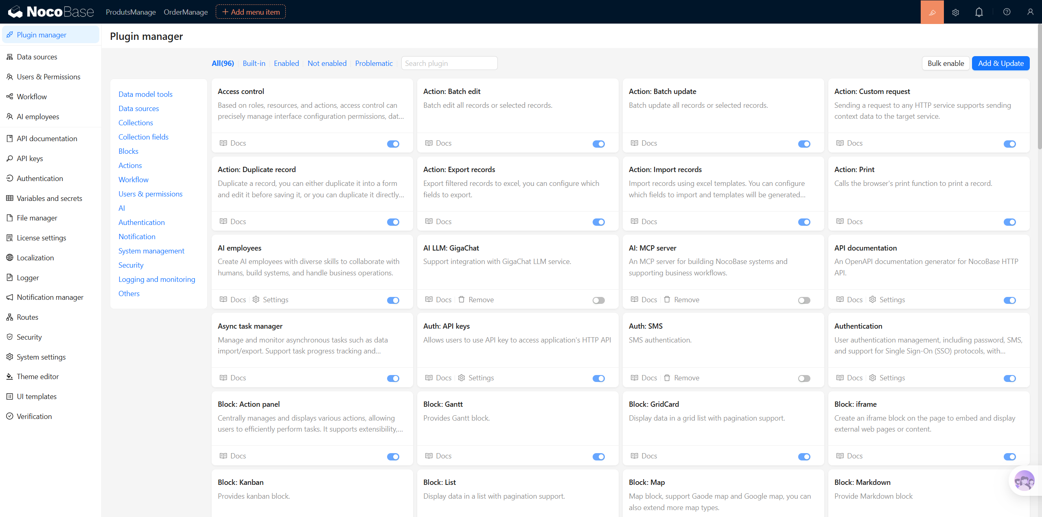
Task: Click the NocoBase logo
Action: click(50, 11)
